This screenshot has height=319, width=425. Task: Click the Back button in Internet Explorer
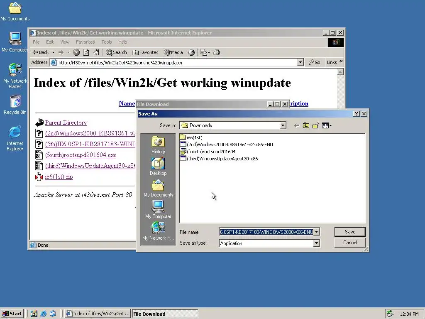coord(41,52)
